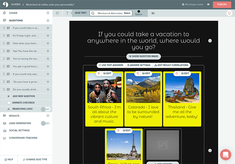
Task: Edit the question title text
Action: point(143,41)
